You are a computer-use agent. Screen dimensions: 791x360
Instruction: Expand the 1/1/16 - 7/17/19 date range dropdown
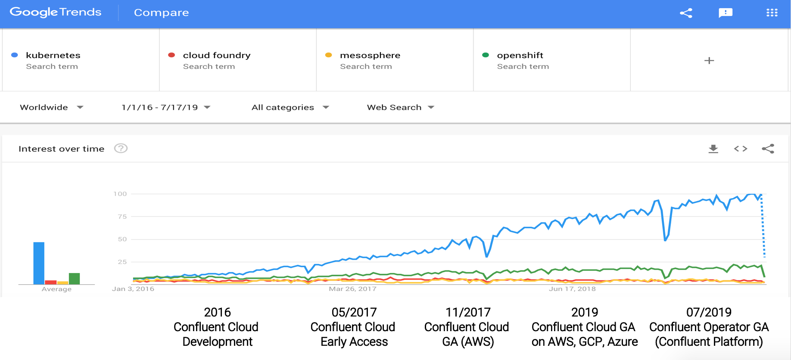click(x=166, y=107)
